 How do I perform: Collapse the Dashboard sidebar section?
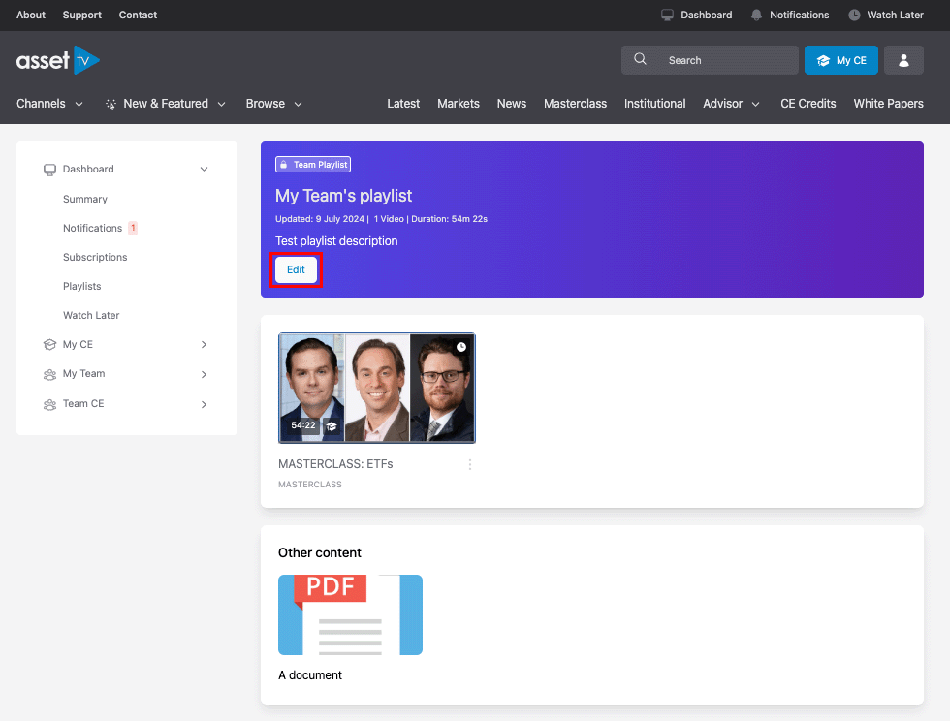click(204, 170)
